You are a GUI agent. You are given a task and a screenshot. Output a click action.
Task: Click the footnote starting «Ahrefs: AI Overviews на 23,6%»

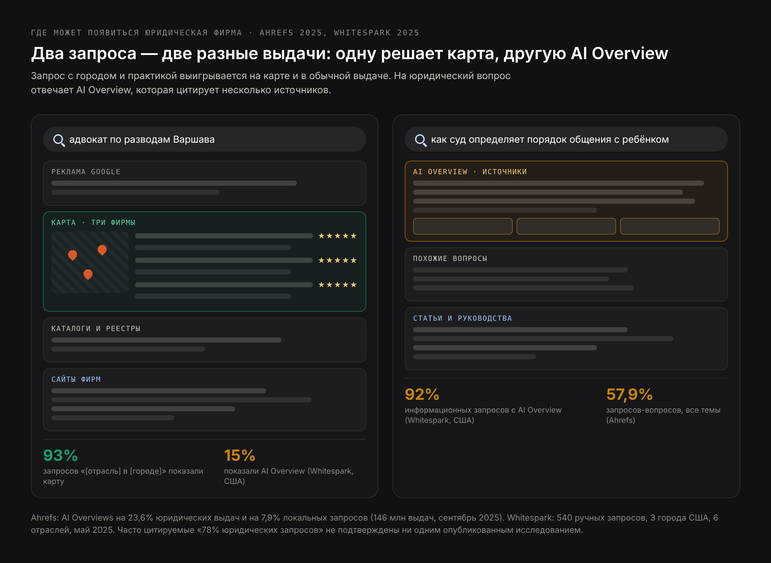pos(375,524)
